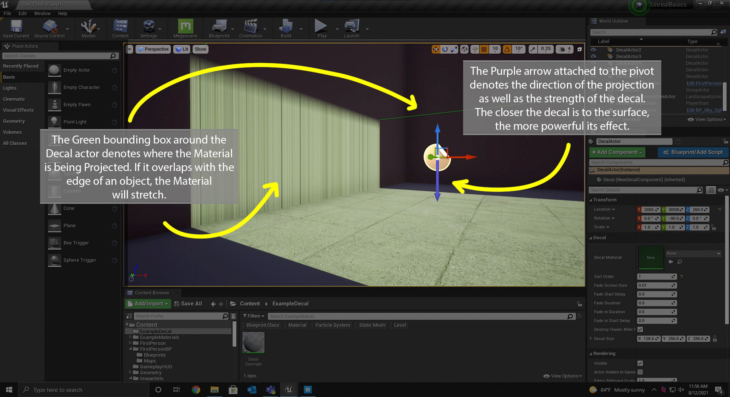Open grid snap size 10 dropdown
The width and height of the screenshot is (730, 397).
click(495, 49)
